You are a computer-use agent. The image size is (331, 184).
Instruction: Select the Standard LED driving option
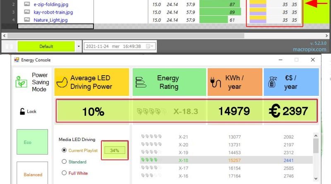[x=64, y=162]
